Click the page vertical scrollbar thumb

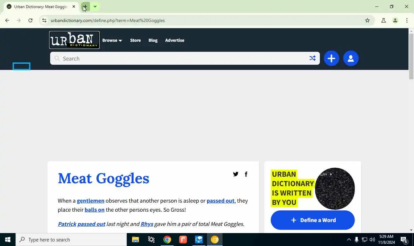(411, 57)
